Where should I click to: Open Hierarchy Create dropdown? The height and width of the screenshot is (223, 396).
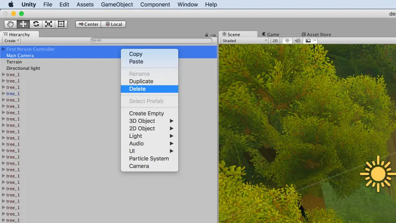click(x=11, y=41)
